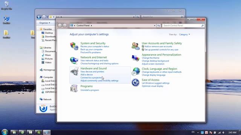The width and height of the screenshot is (241, 135).
Task: Click View network status and tasks
Action: click(x=95, y=61)
